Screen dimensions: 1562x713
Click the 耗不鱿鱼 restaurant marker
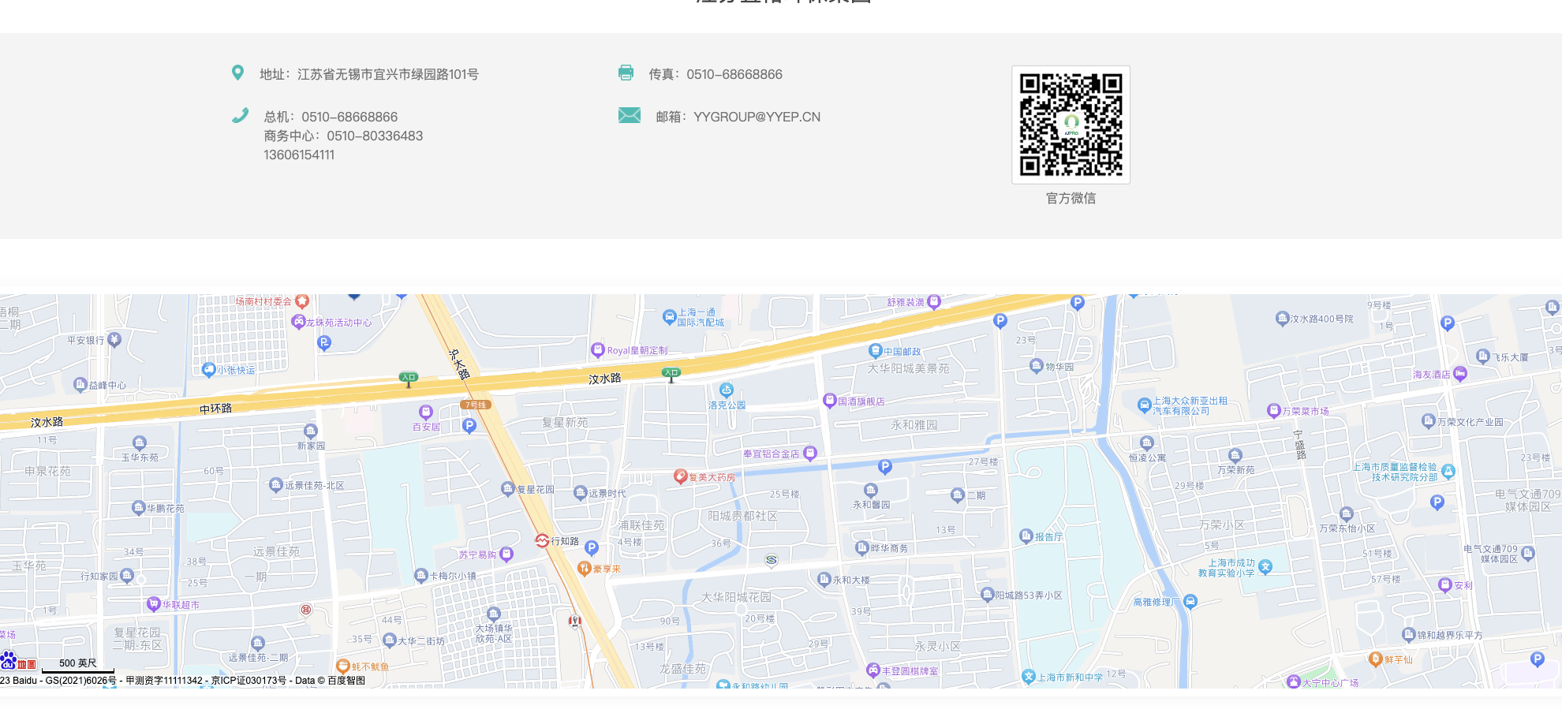[343, 666]
